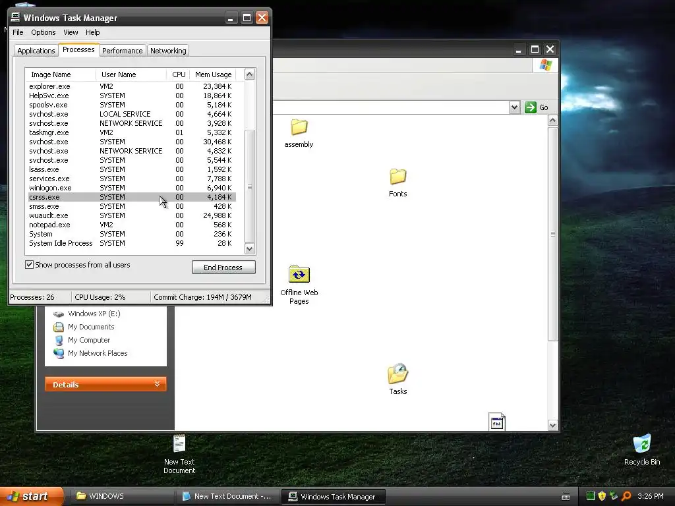The image size is (675, 506).
Task: Switch to the Networking tab
Action: (168, 51)
